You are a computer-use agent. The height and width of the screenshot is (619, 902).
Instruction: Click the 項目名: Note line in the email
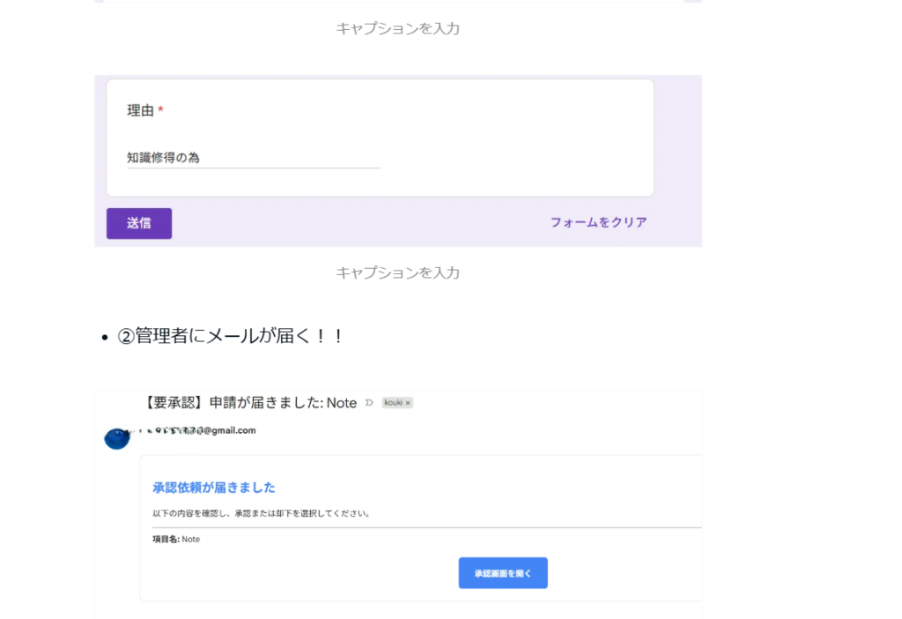click(176, 539)
